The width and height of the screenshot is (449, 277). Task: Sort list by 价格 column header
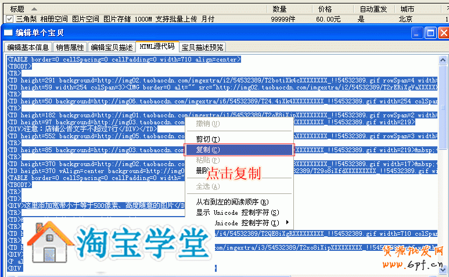click(325, 9)
